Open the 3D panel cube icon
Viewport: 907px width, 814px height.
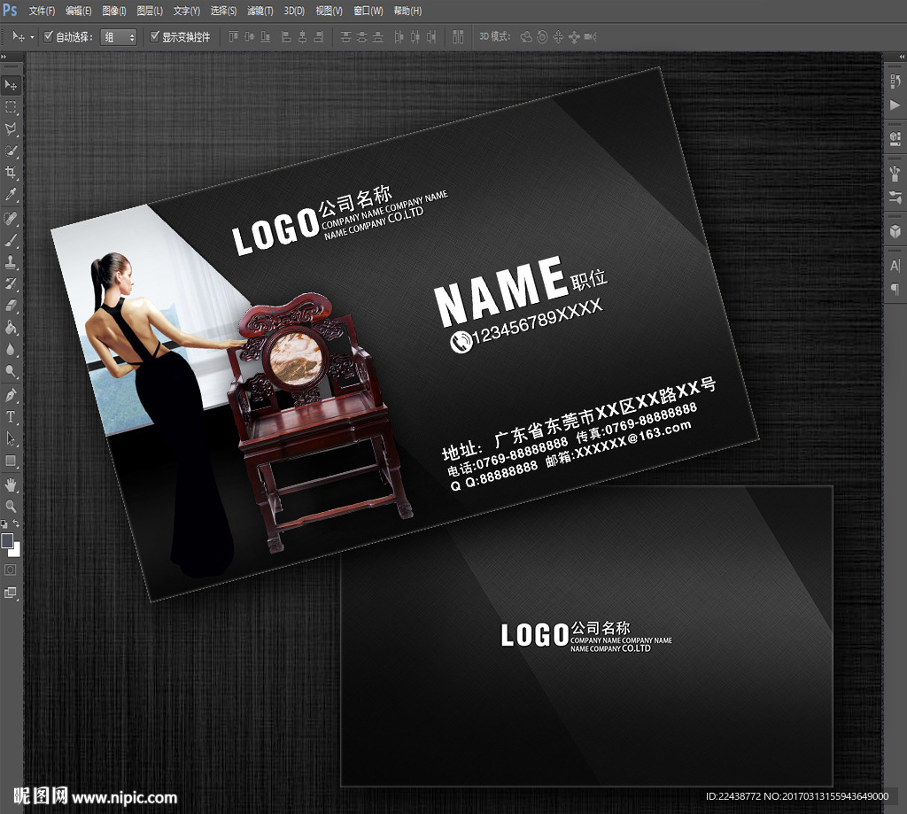pos(895,232)
